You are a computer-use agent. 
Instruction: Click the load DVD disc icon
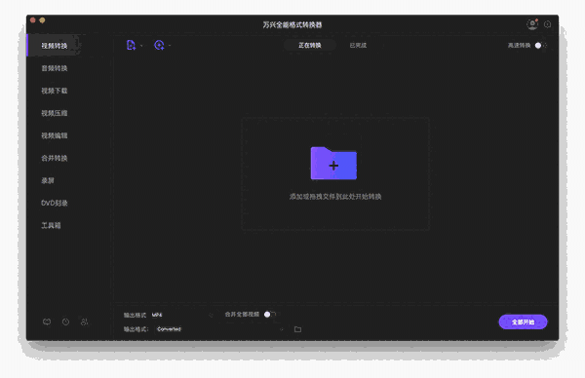click(159, 45)
